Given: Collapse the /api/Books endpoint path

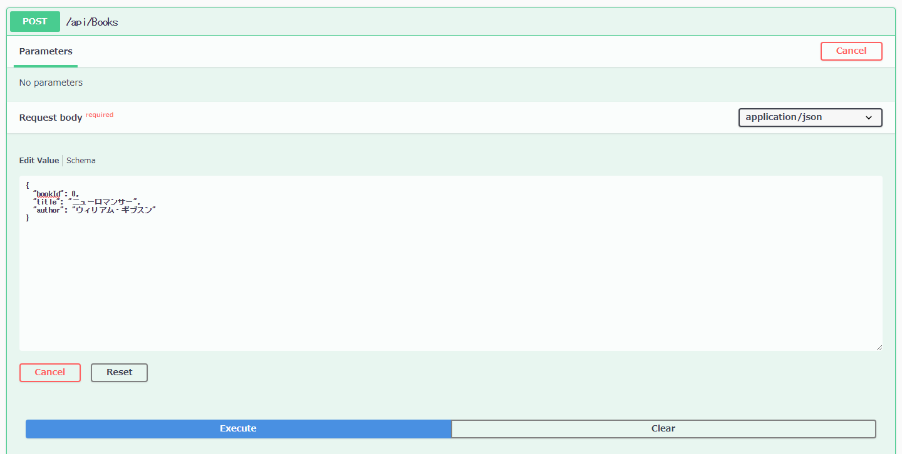Looking at the screenshot, I should (x=92, y=22).
